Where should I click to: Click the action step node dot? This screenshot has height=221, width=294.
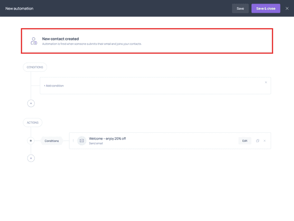click(x=31, y=141)
